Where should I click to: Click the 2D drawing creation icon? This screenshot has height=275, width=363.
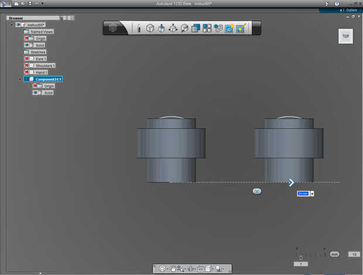click(229, 28)
